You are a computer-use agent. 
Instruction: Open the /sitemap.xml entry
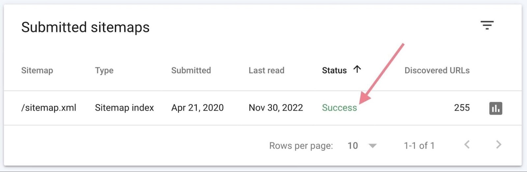[49, 108]
